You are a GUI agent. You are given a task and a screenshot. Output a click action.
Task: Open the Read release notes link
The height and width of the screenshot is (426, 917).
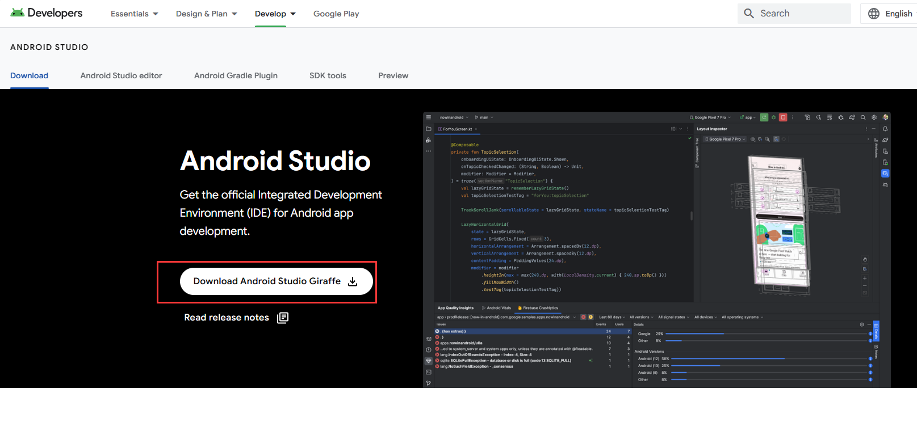tap(236, 318)
